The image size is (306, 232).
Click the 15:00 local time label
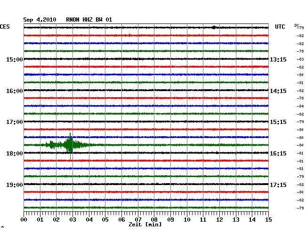(x=15, y=59)
